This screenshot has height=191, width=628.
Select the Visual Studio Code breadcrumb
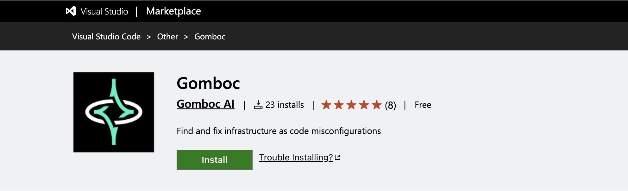(106, 37)
